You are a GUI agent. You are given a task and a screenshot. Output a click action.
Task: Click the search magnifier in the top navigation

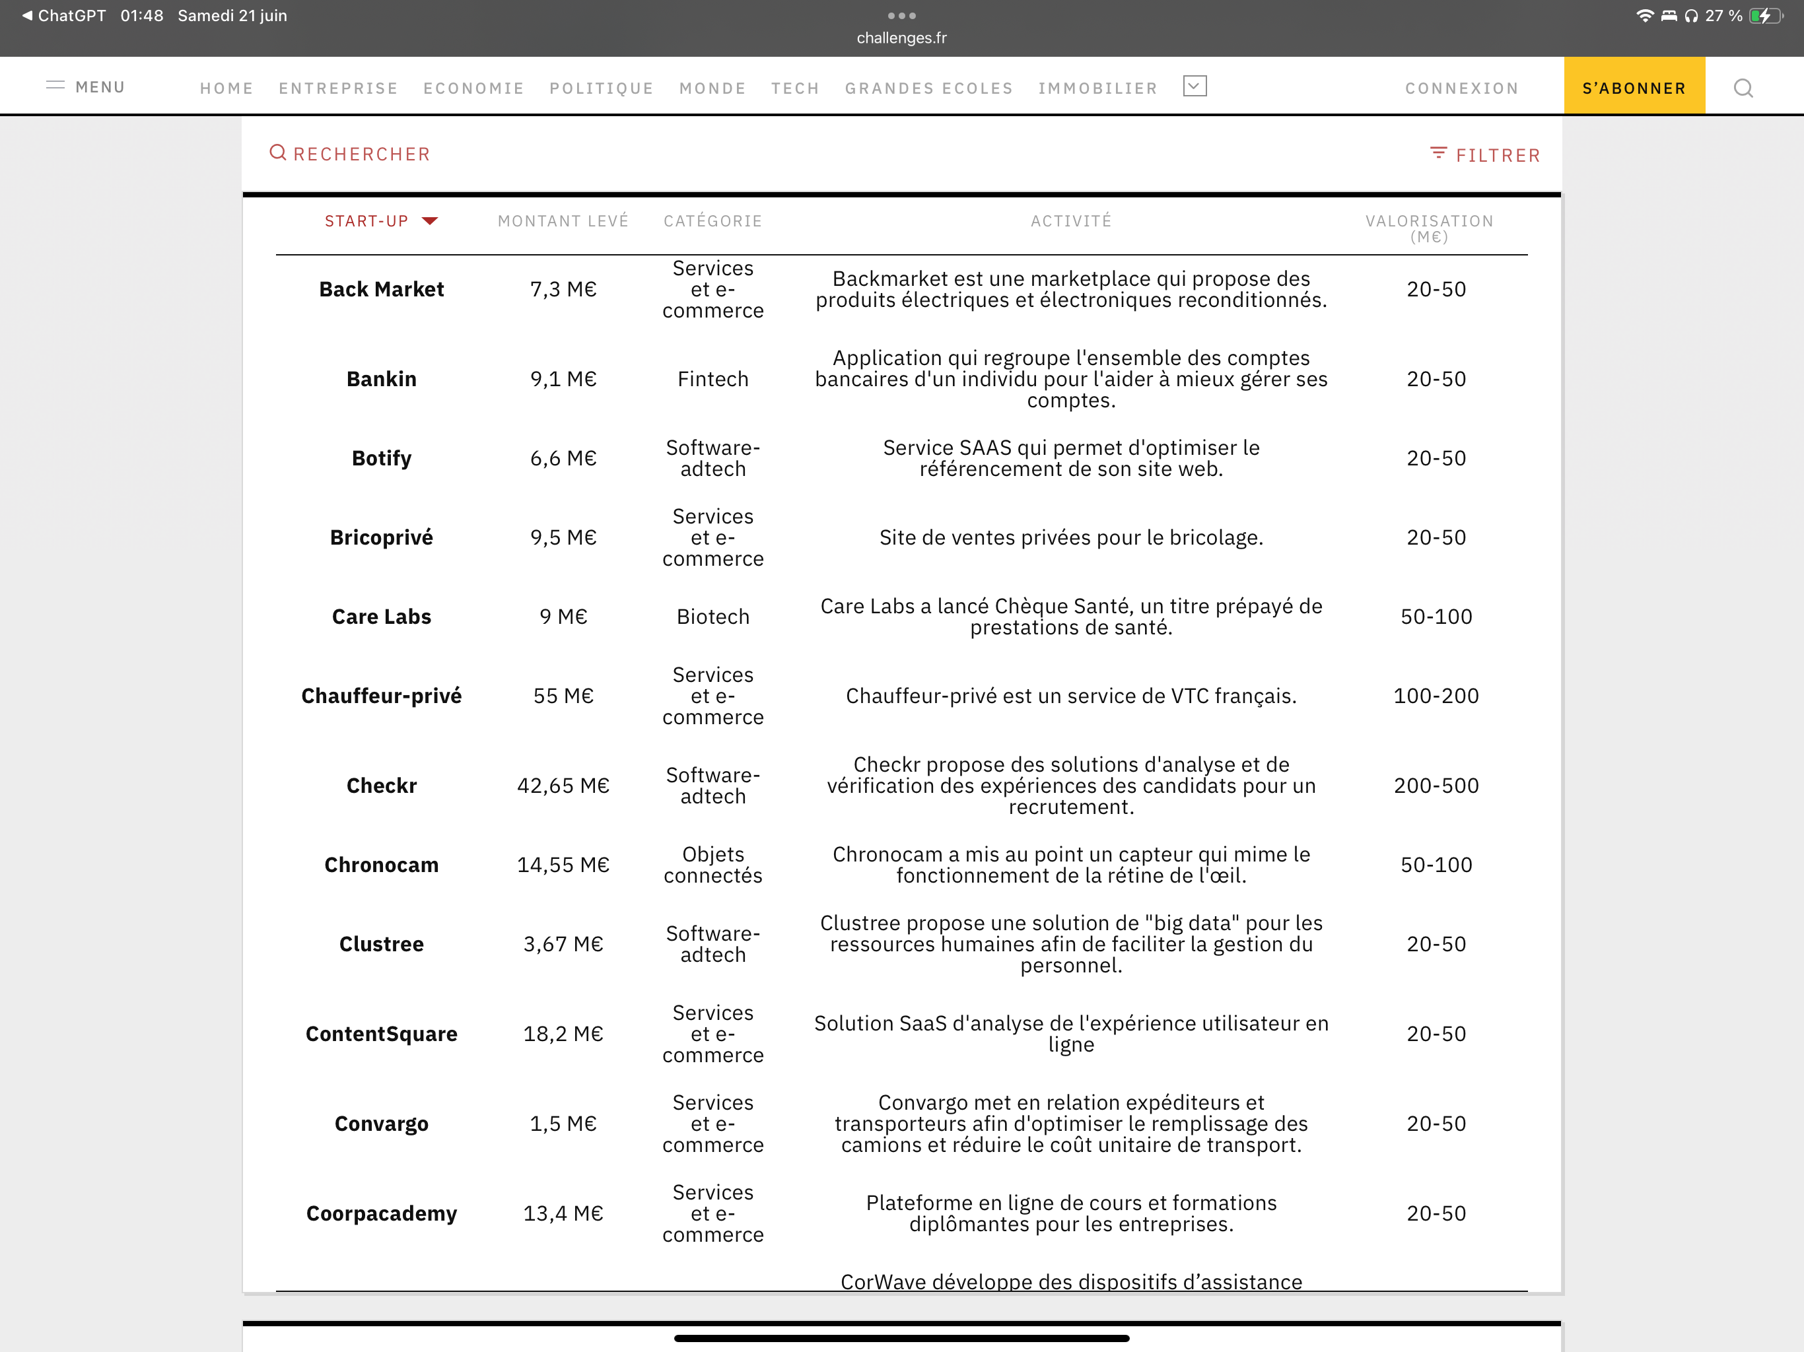click(x=1743, y=88)
